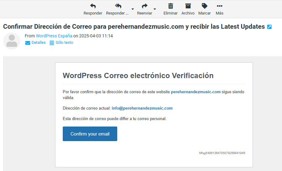Click the text 'Esta dirección de correo puede differ'
Image resolution: width=282 pixels, height=171 pixels.
point(96,119)
